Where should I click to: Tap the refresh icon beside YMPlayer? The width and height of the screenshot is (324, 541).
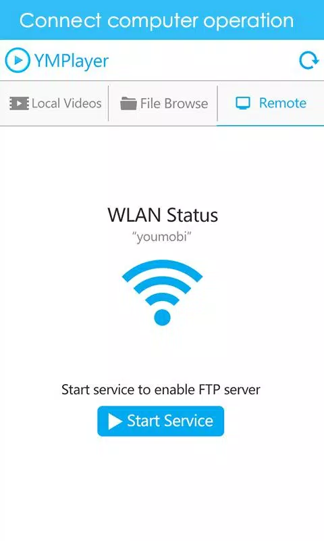308,61
